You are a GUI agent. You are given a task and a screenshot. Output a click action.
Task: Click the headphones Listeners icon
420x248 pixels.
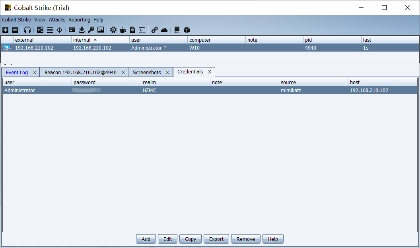27,30
